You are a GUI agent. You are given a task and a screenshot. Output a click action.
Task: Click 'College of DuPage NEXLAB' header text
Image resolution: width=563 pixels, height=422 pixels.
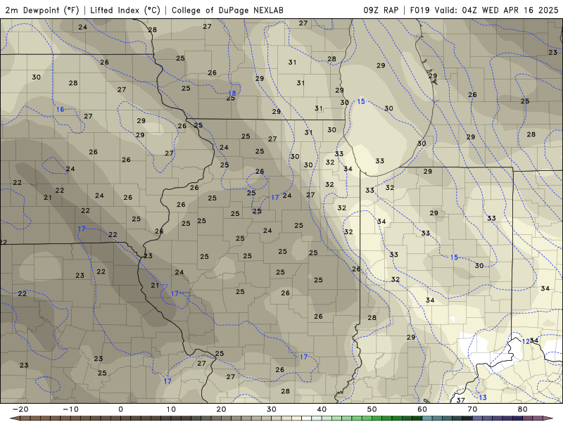point(227,10)
